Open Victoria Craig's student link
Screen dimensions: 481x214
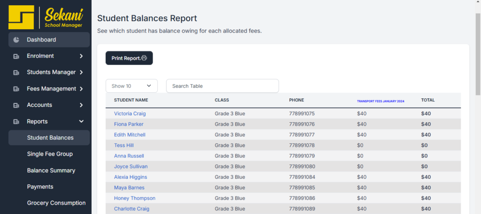[130, 114]
